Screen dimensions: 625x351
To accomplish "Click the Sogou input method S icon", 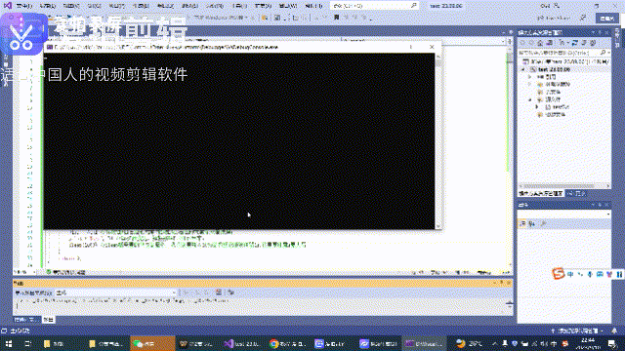I will pos(559,274).
